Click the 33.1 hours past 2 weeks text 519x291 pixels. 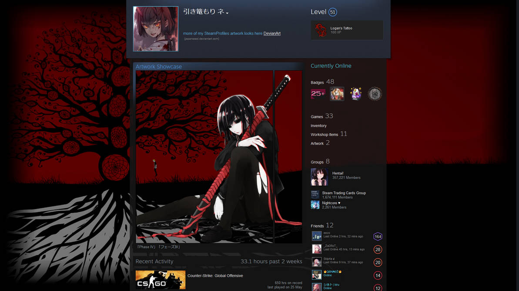click(x=271, y=261)
